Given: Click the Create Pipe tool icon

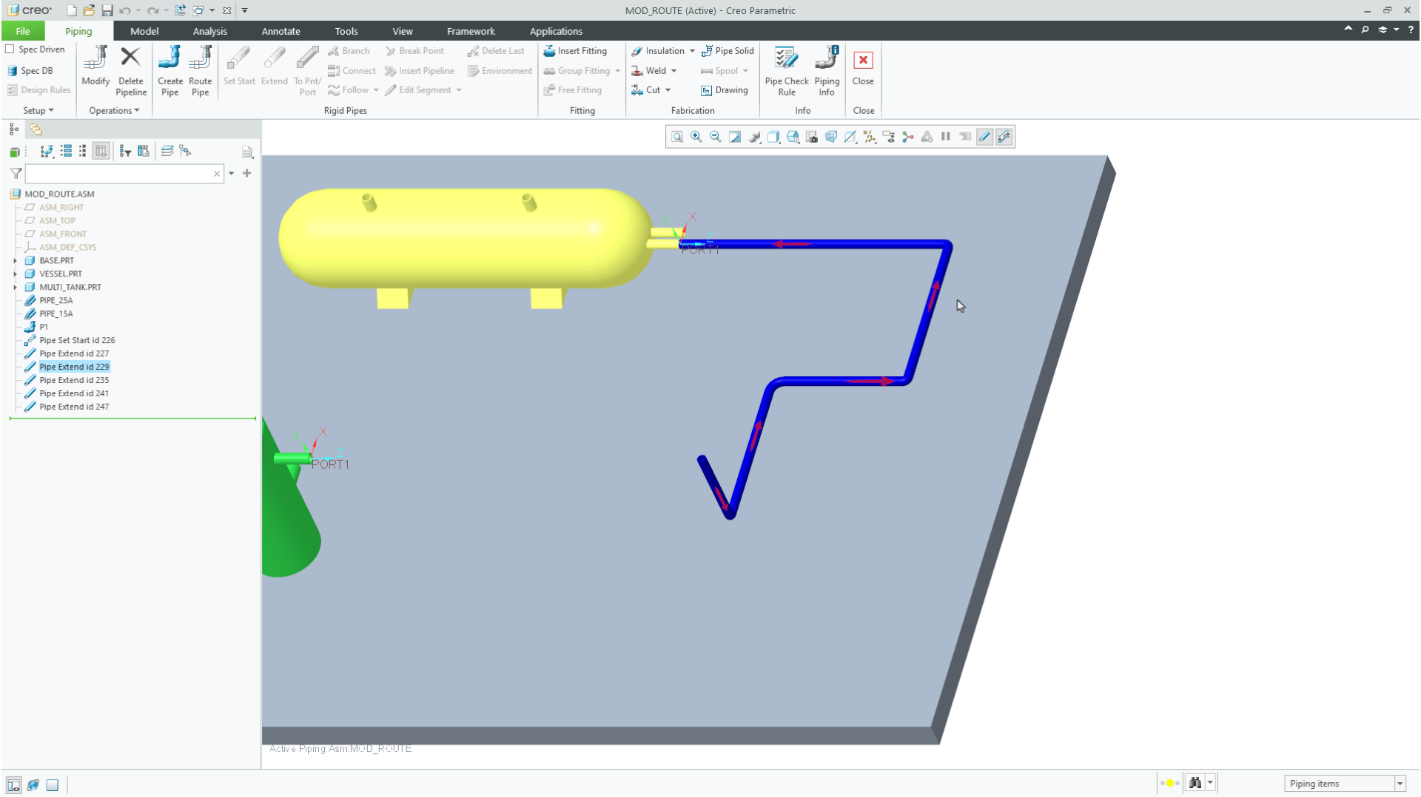Looking at the screenshot, I should click(x=169, y=58).
